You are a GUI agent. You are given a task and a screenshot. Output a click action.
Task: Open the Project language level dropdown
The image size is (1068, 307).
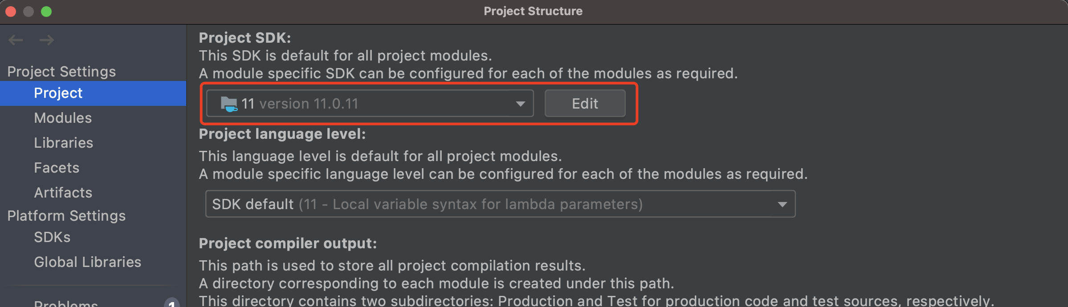point(500,204)
